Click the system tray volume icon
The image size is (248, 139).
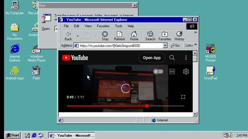[230, 135]
